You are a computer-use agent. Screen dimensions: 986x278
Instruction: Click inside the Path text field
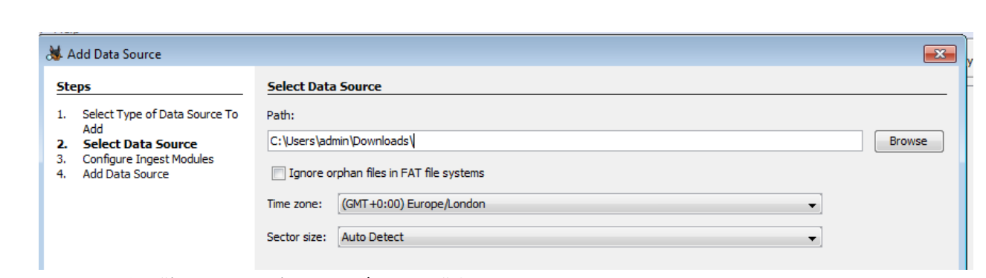[564, 141]
